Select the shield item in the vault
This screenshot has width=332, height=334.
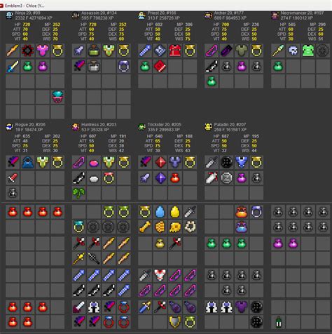[175, 322]
